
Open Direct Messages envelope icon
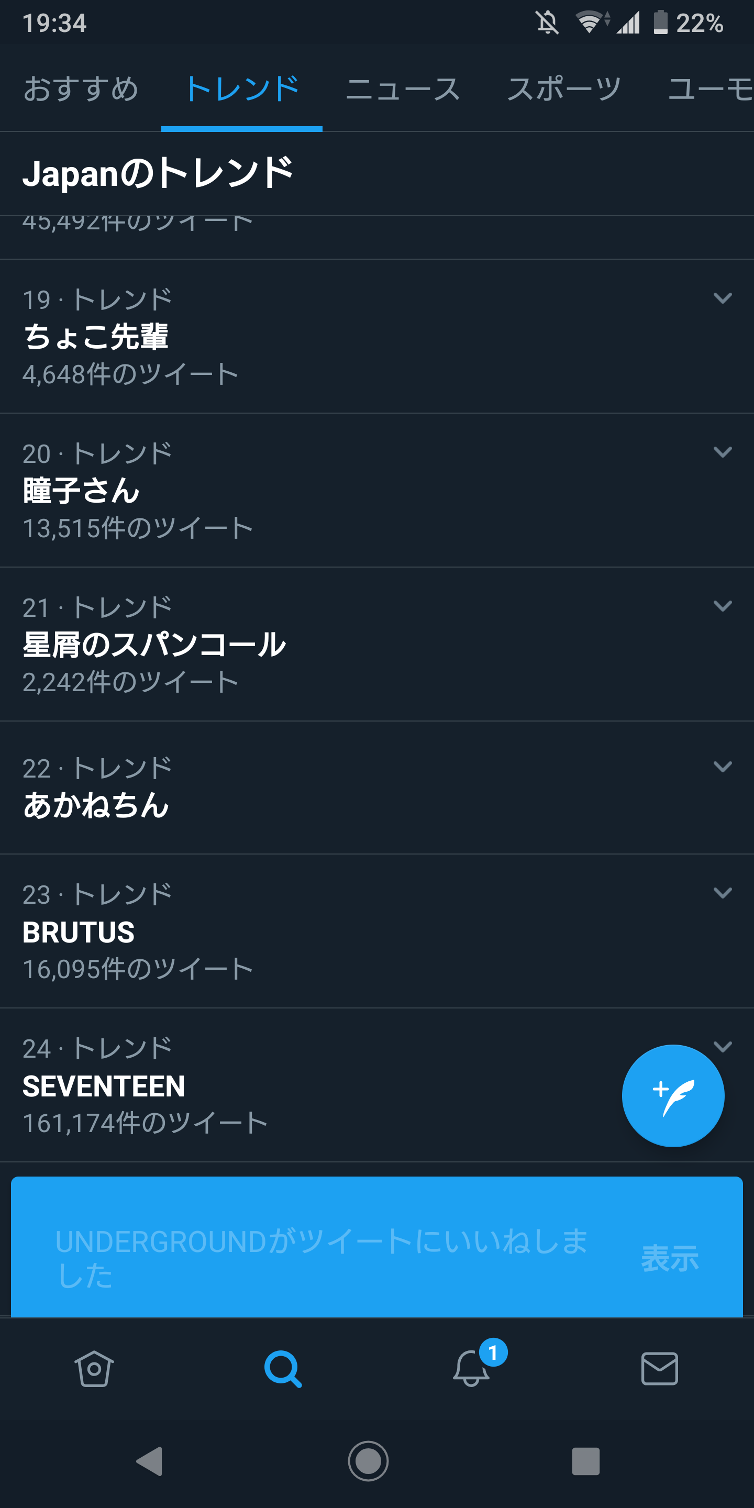(x=660, y=1369)
